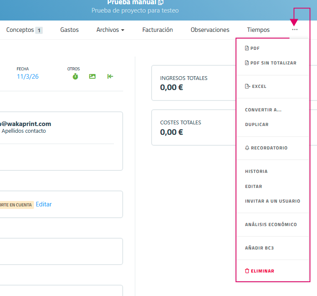
Task: Click the green left-arrow collapse icon
Action: pyautogui.click(x=110, y=76)
